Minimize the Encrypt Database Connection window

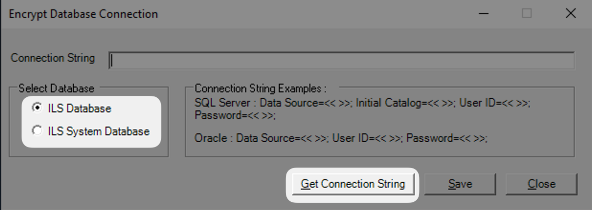[x=484, y=14]
